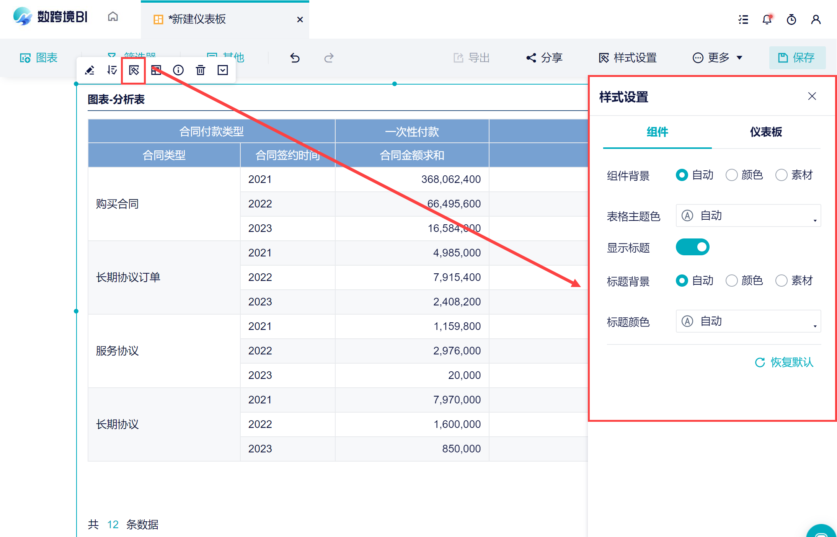Select 素材 radio for 标题背景
Viewport: 837px width, 537px height.
(x=782, y=281)
